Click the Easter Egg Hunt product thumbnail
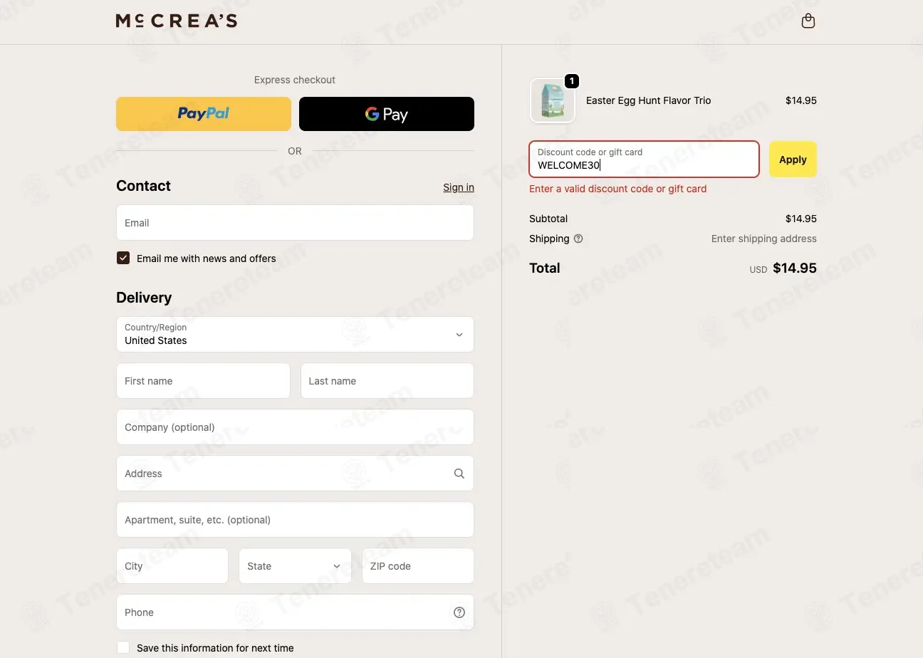The height and width of the screenshot is (658, 923). 553,100
